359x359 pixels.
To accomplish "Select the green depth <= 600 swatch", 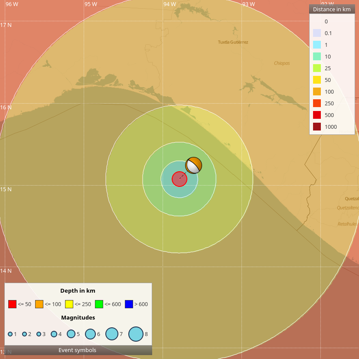I will pyautogui.click(x=99, y=304).
